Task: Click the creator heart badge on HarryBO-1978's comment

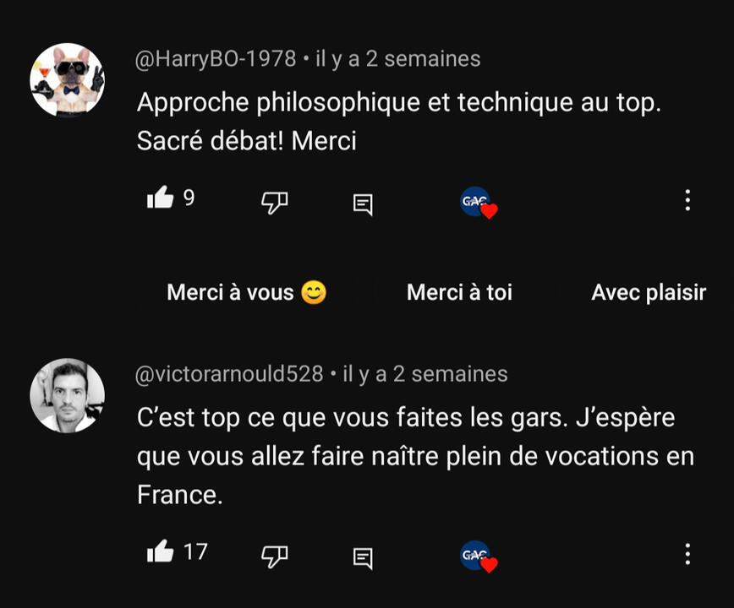Action: [479, 203]
